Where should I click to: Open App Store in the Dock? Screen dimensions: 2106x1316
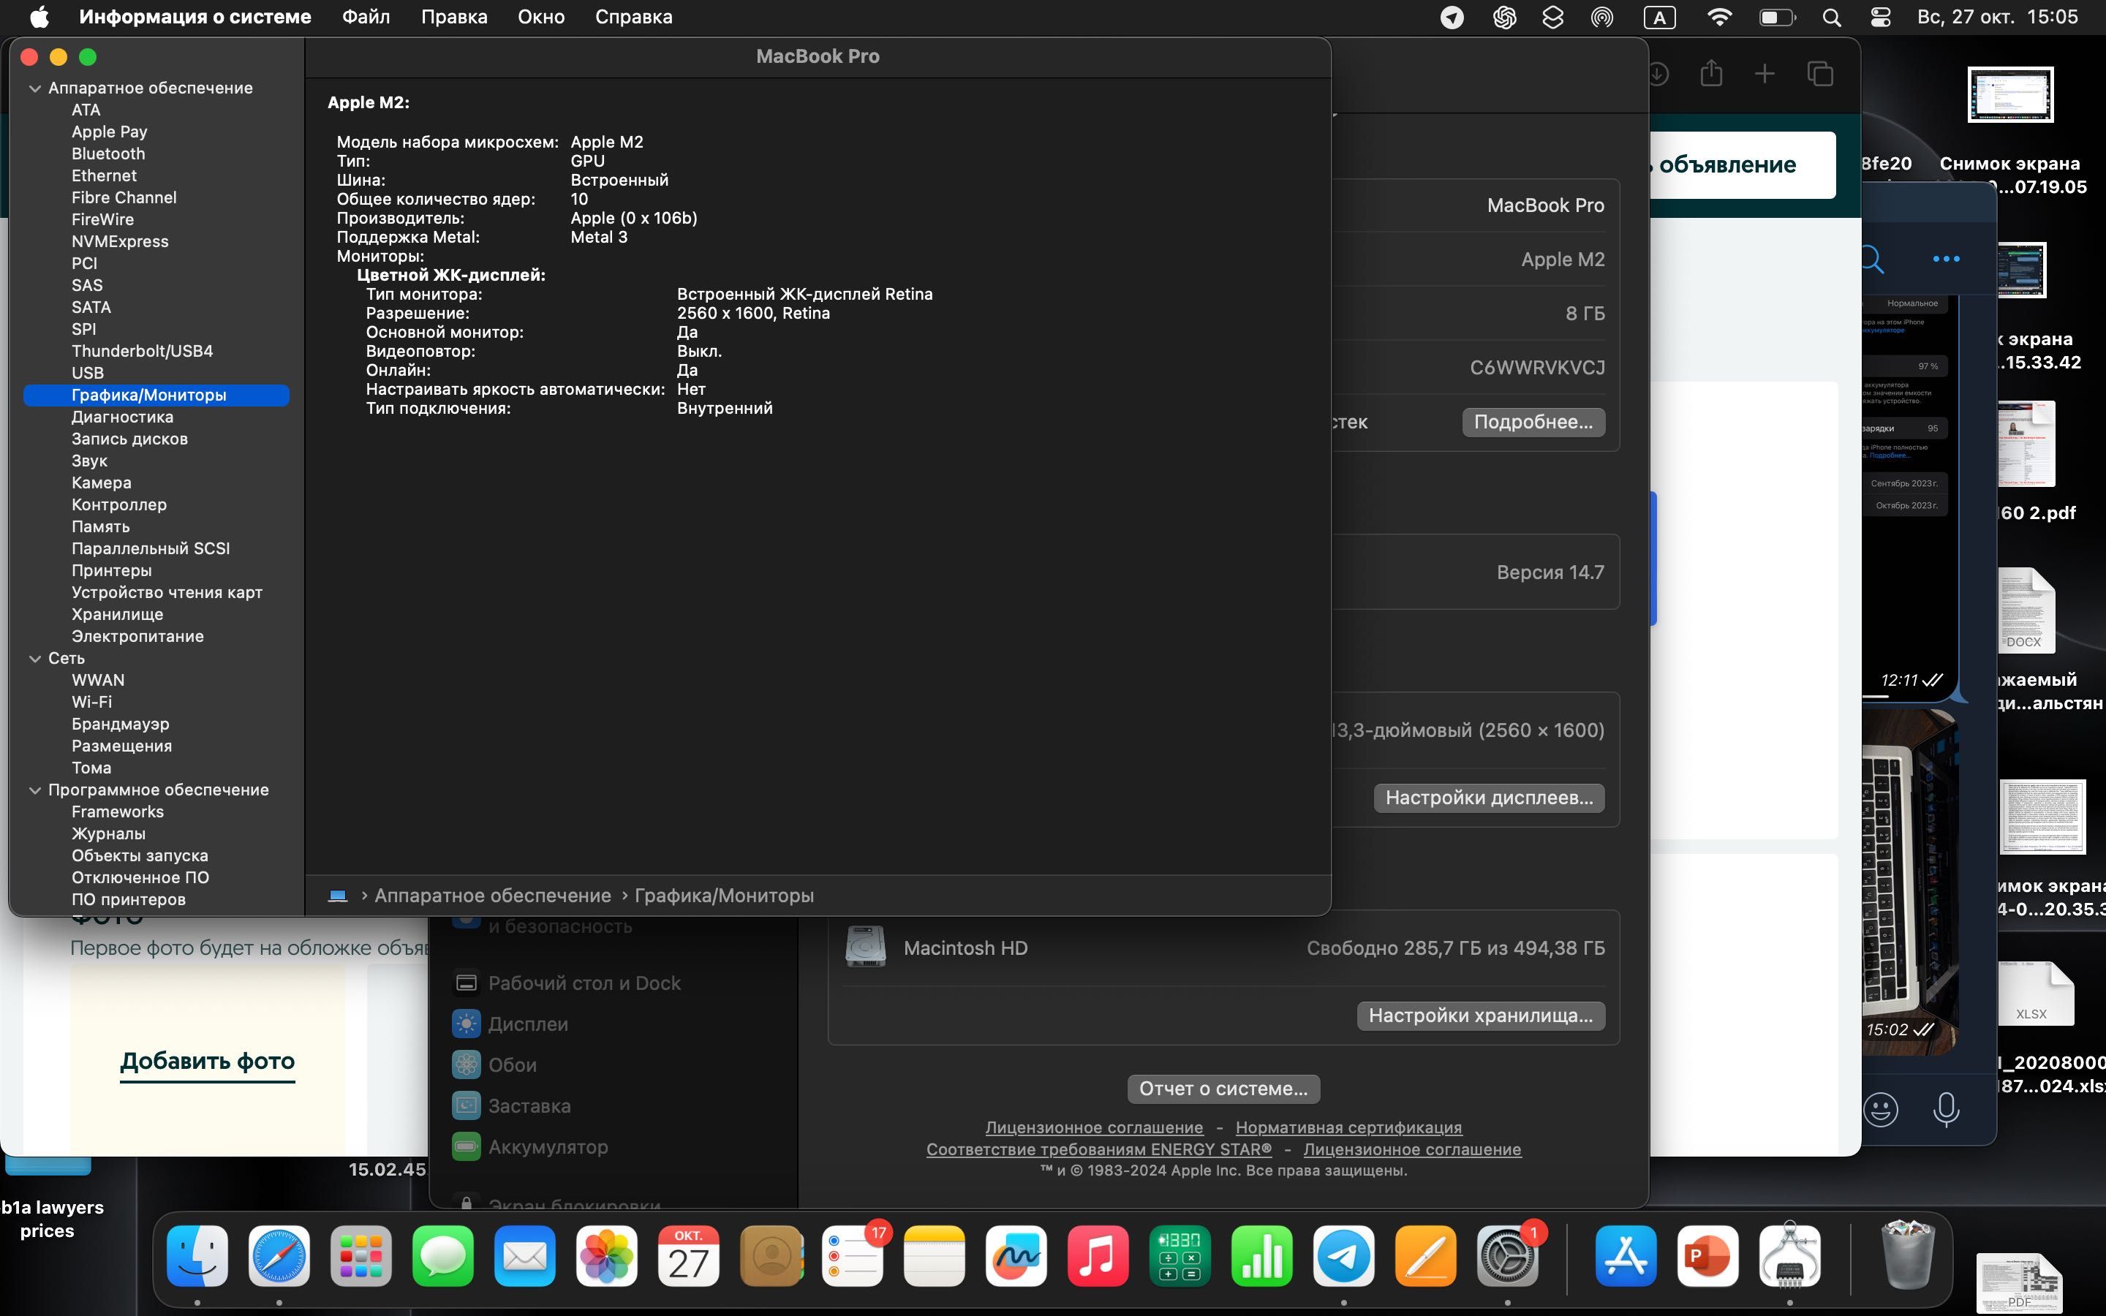1626,1256
